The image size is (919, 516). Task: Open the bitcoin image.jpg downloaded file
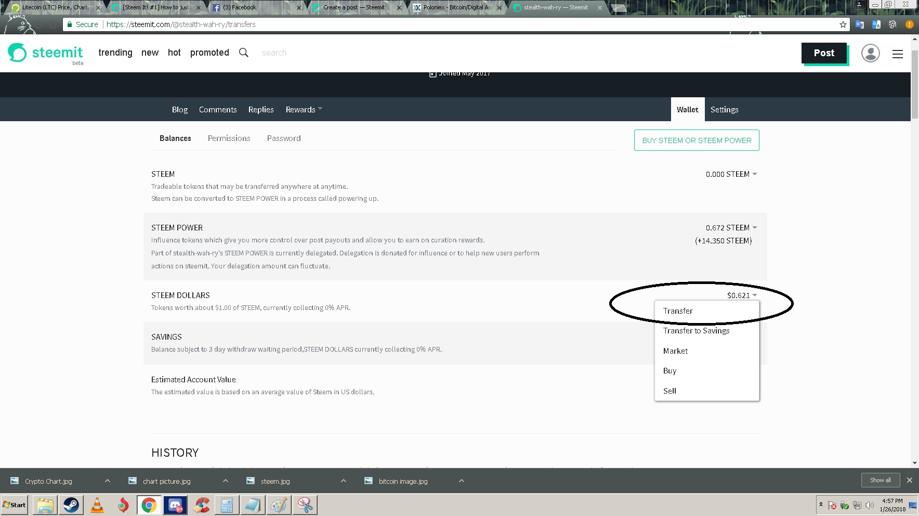pos(403,481)
